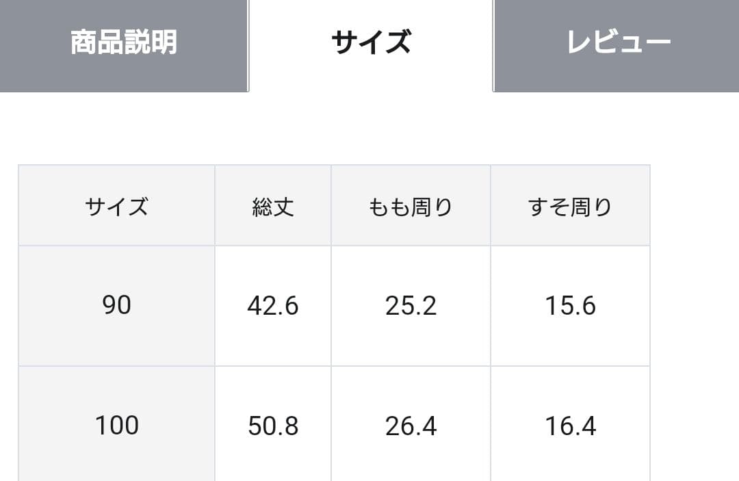Tap the 25.2 thigh measurement cell

[x=411, y=305]
